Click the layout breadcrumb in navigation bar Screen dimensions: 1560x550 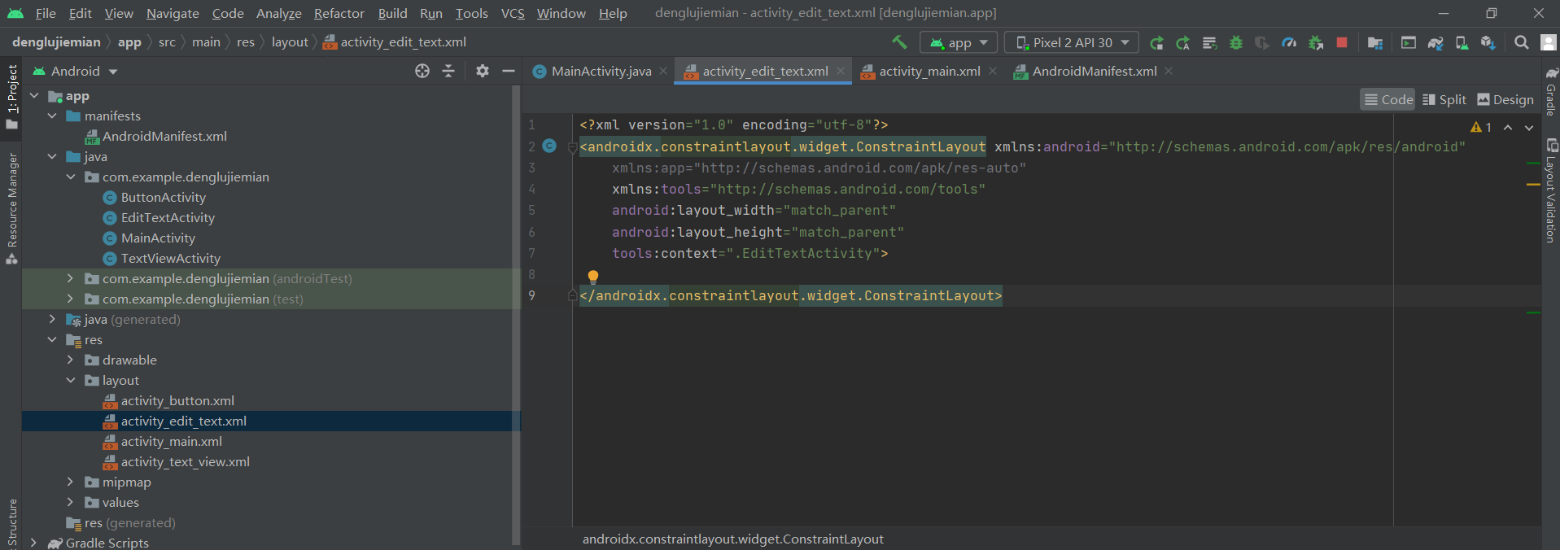click(290, 41)
